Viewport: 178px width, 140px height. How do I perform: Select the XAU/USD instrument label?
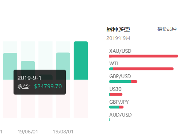120,51
